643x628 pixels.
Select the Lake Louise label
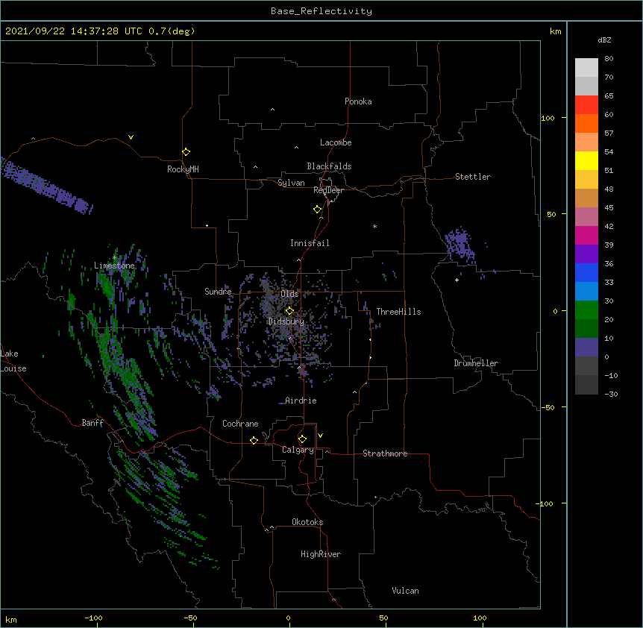(13, 361)
